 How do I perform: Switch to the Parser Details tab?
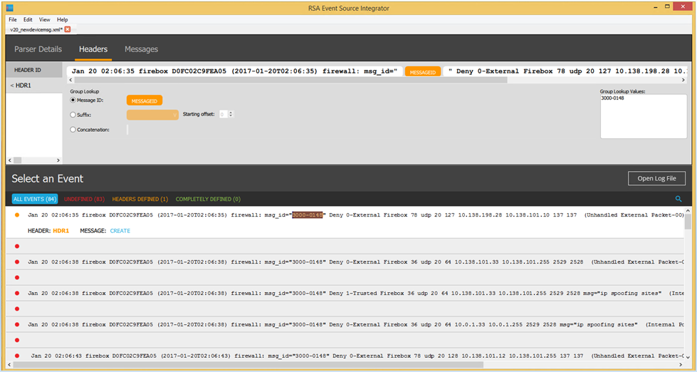[x=38, y=49]
